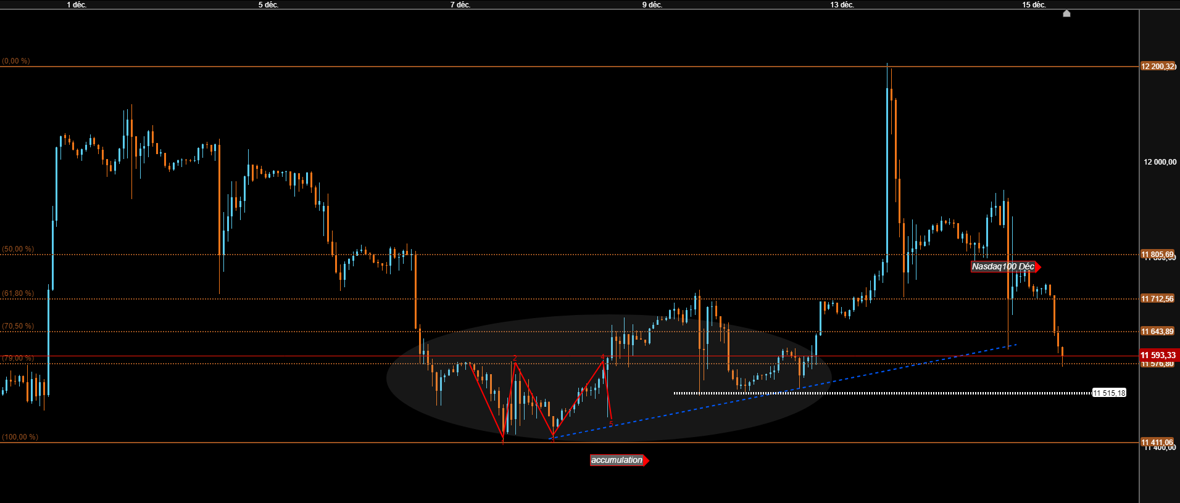
Task: Select the 11 515,18 white level label
Action: point(1109,393)
